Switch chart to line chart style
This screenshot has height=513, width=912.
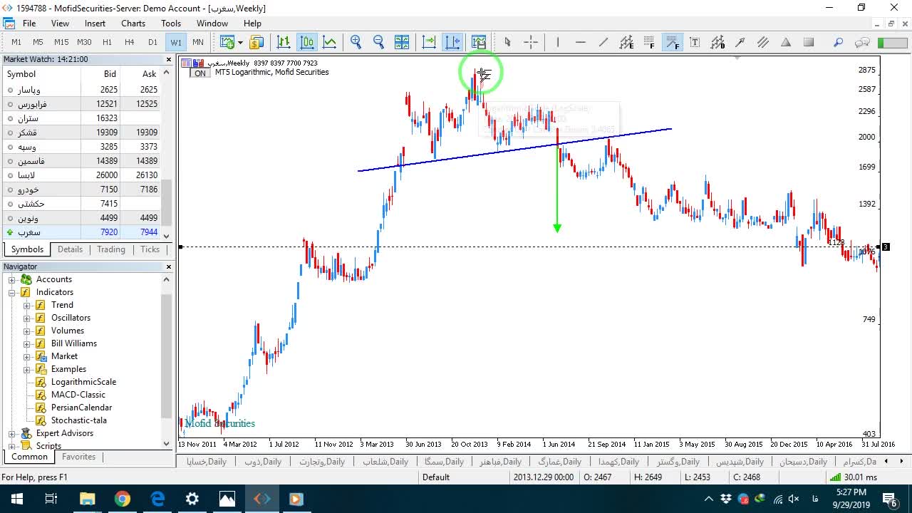click(330, 42)
